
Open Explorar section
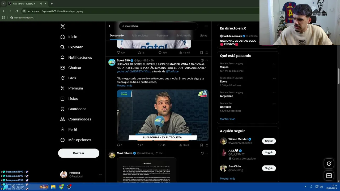(x=71, y=47)
